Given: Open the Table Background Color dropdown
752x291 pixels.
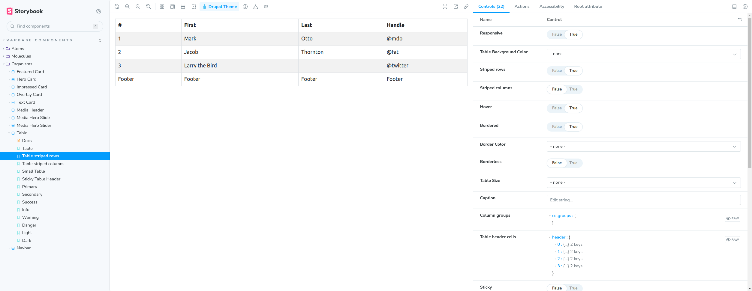Looking at the screenshot, I should (x=643, y=54).
